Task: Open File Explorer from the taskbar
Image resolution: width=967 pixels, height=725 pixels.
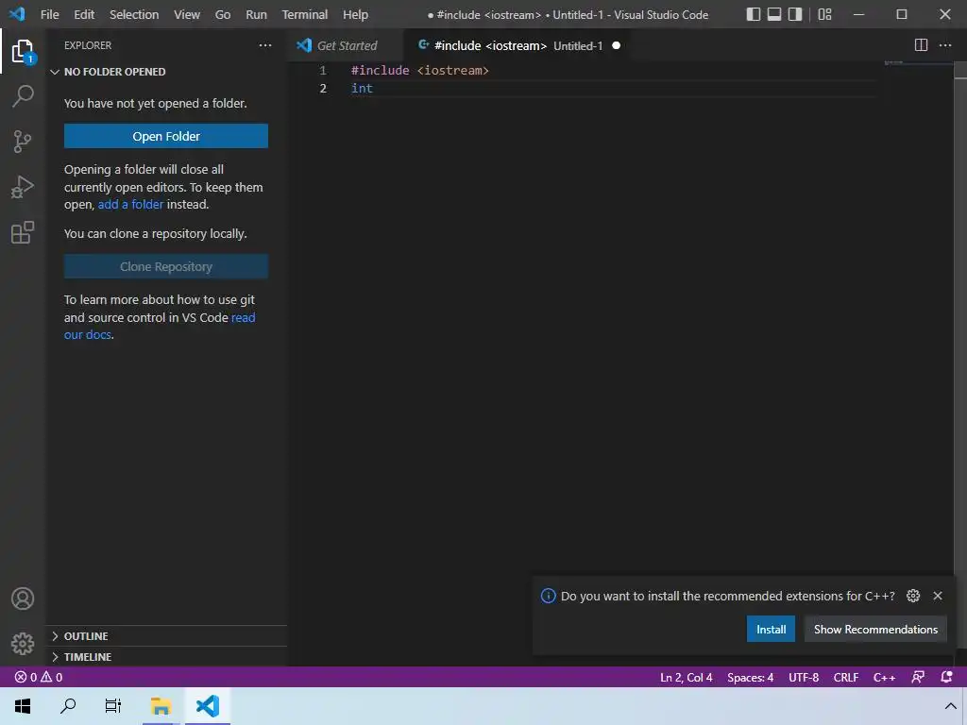Action: coord(161,706)
